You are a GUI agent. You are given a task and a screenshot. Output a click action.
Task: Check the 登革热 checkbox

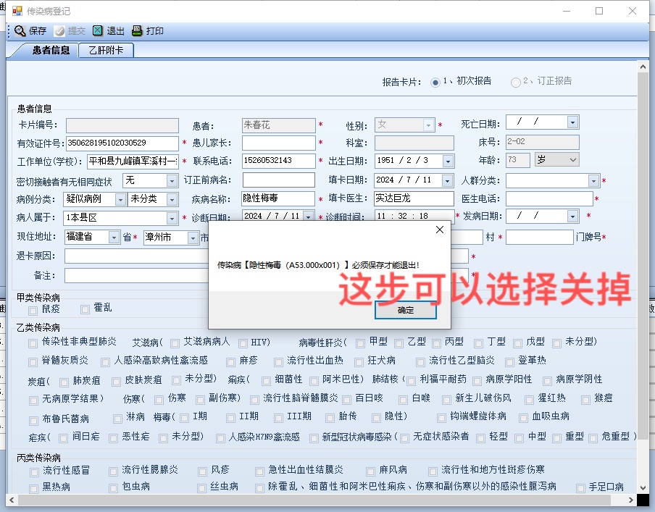point(509,362)
